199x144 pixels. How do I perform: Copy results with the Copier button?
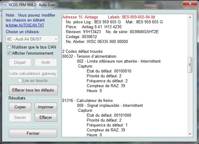click(x=20, y=107)
